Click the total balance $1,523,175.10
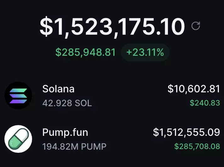The width and height of the screenshot is (224, 167). click(x=112, y=26)
